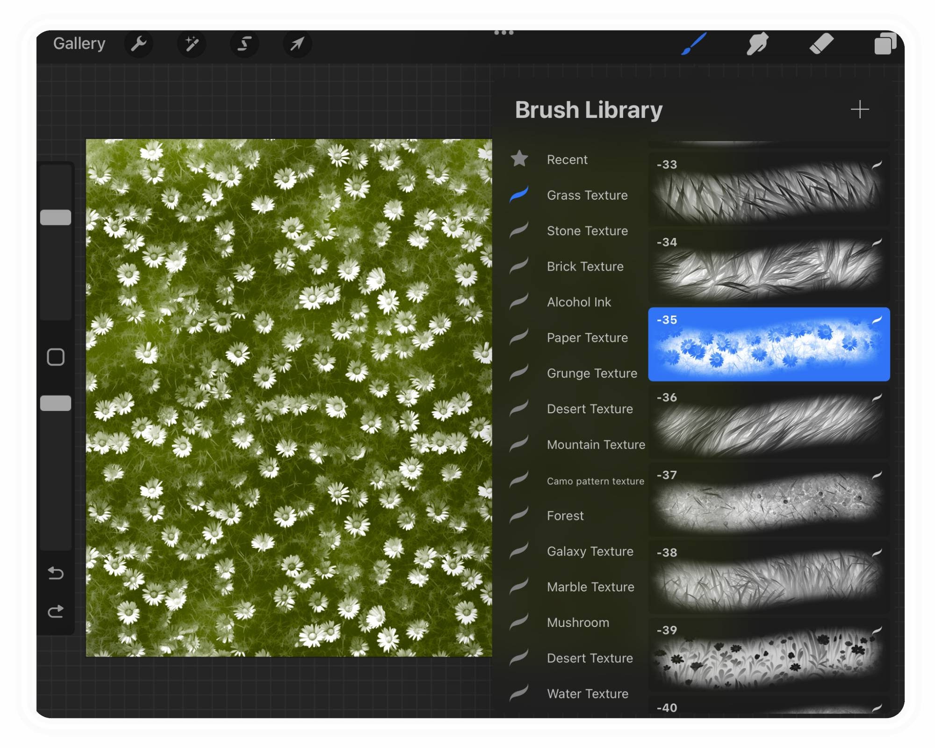Choose brush -34
Screen dimensions: 935x748
point(769,266)
